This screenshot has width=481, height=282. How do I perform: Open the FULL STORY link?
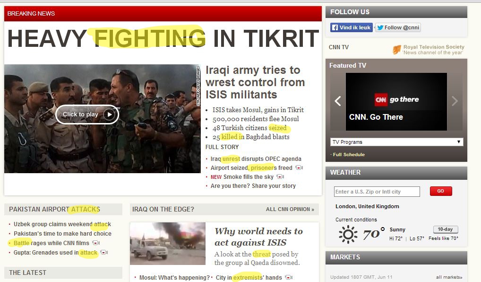pyautogui.click(x=222, y=147)
